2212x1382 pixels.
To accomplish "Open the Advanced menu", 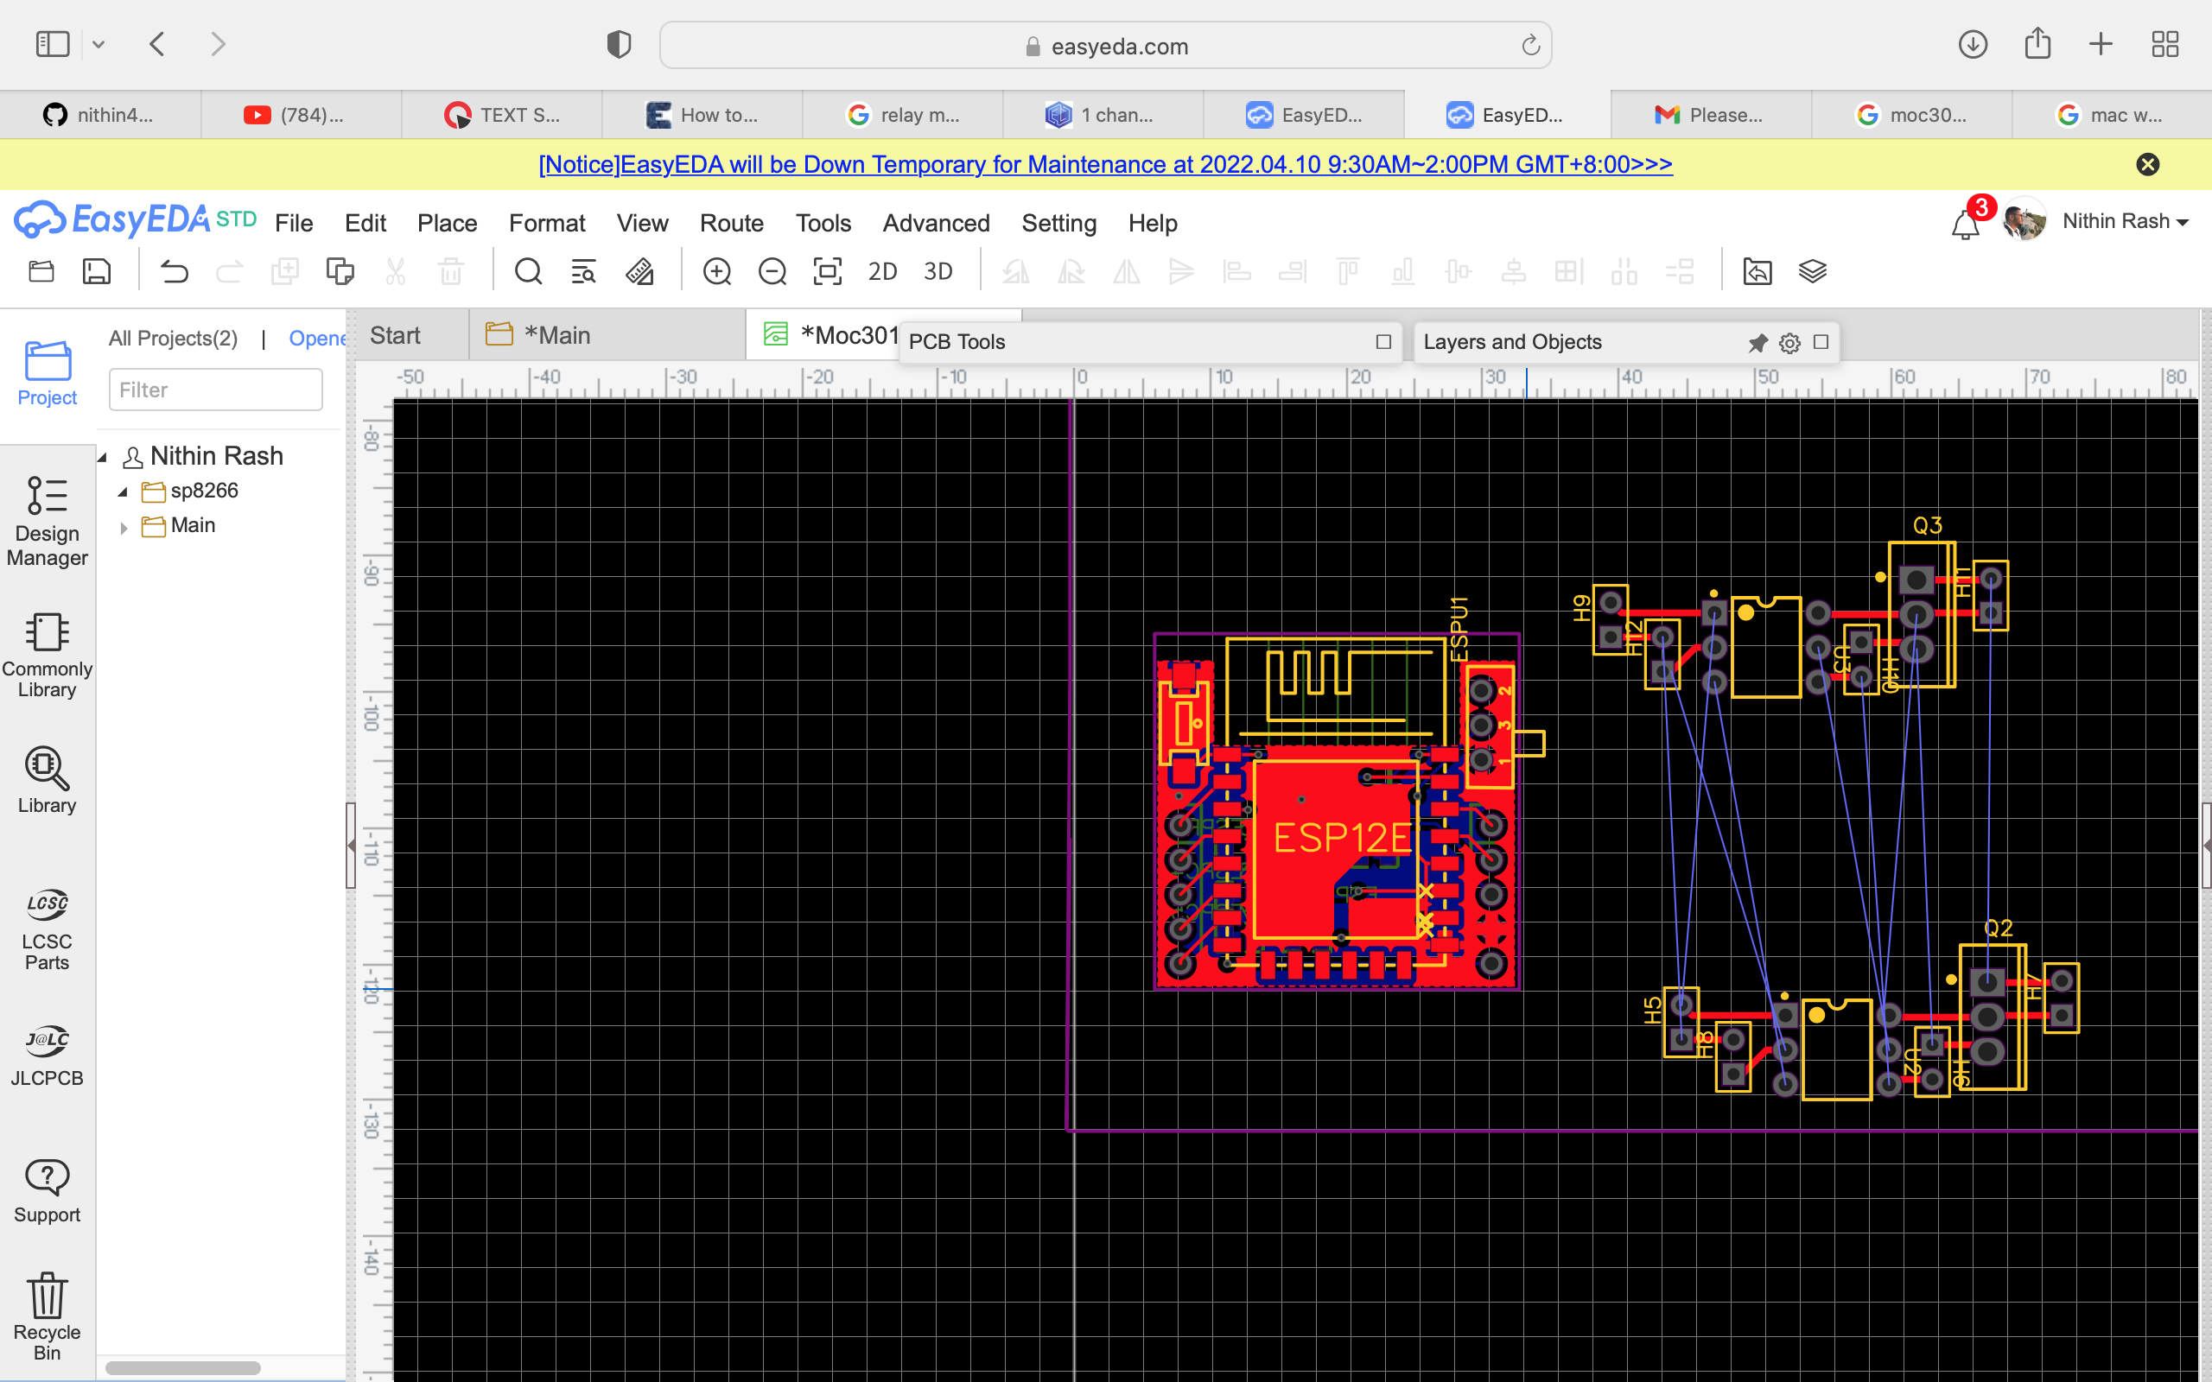I will point(936,223).
